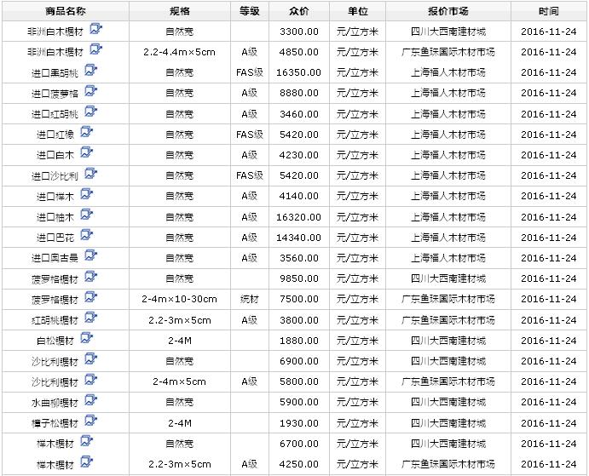This screenshot has width=589, height=476.
Task: Show price chart icon for 进口沙比利
Action: point(91,174)
